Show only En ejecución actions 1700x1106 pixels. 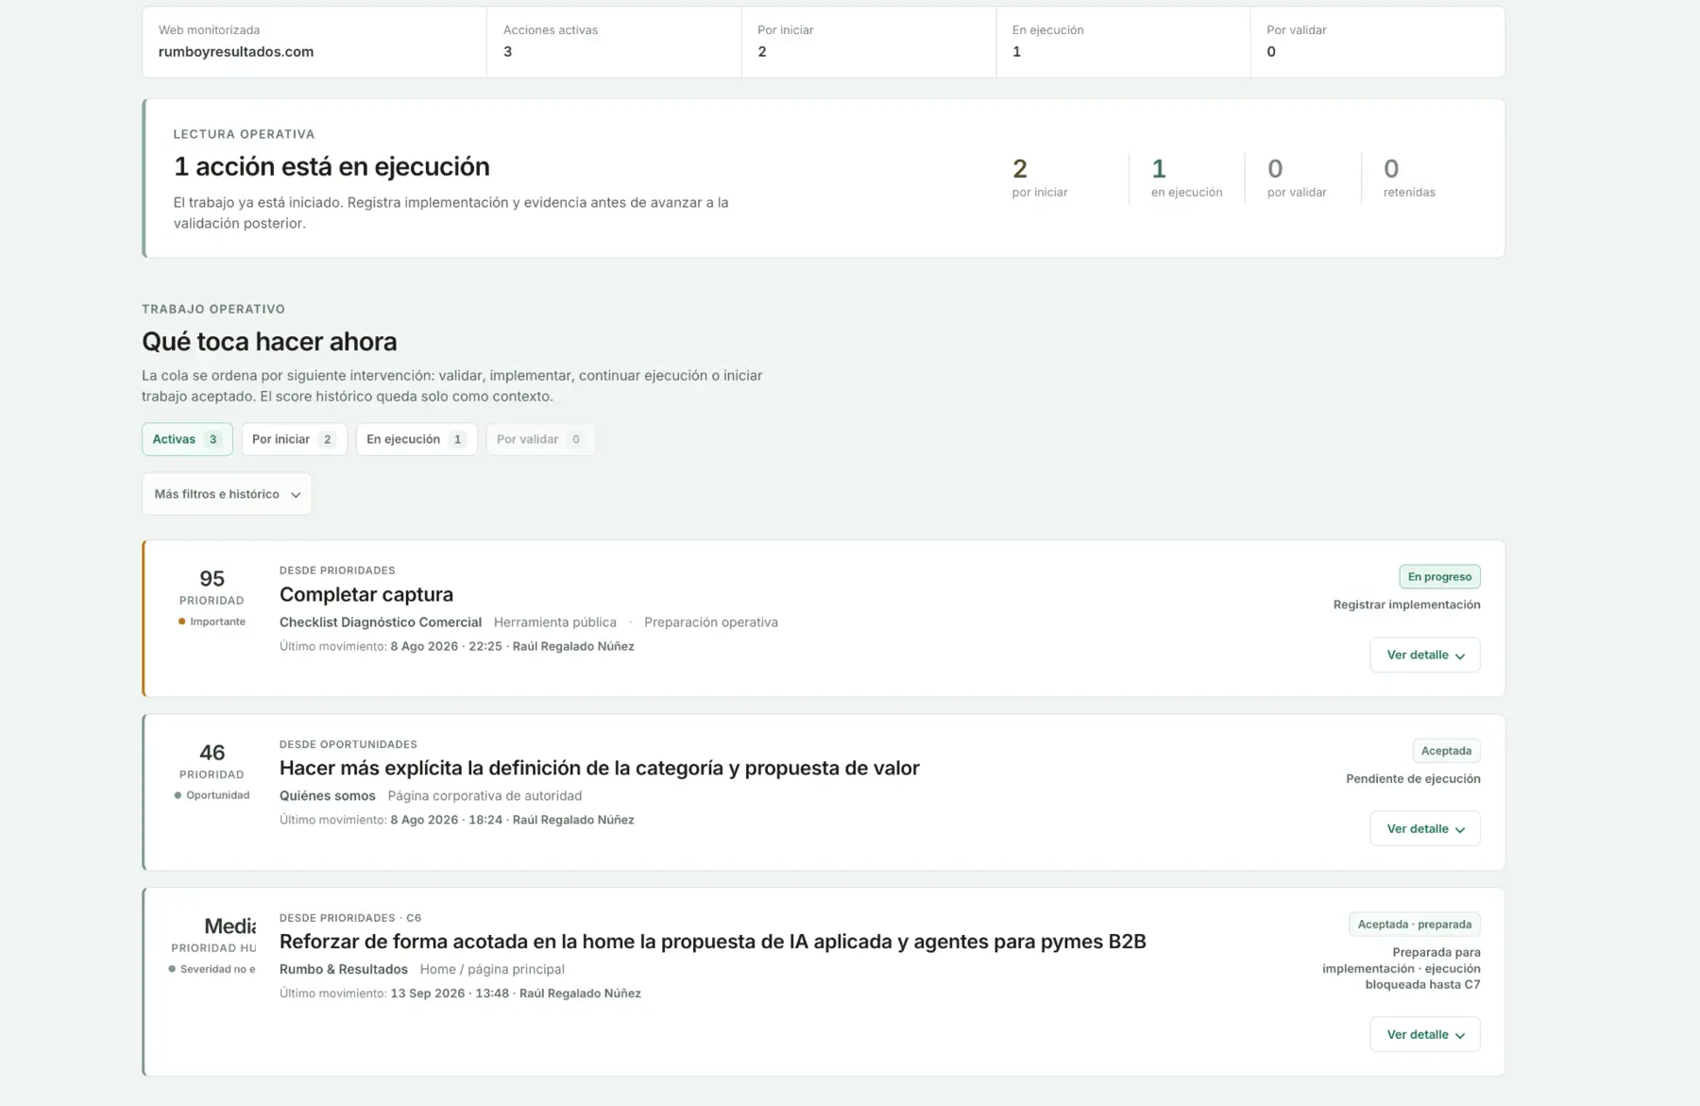[416, 439]
